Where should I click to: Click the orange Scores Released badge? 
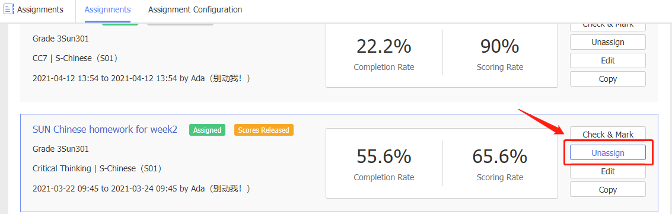263,130
